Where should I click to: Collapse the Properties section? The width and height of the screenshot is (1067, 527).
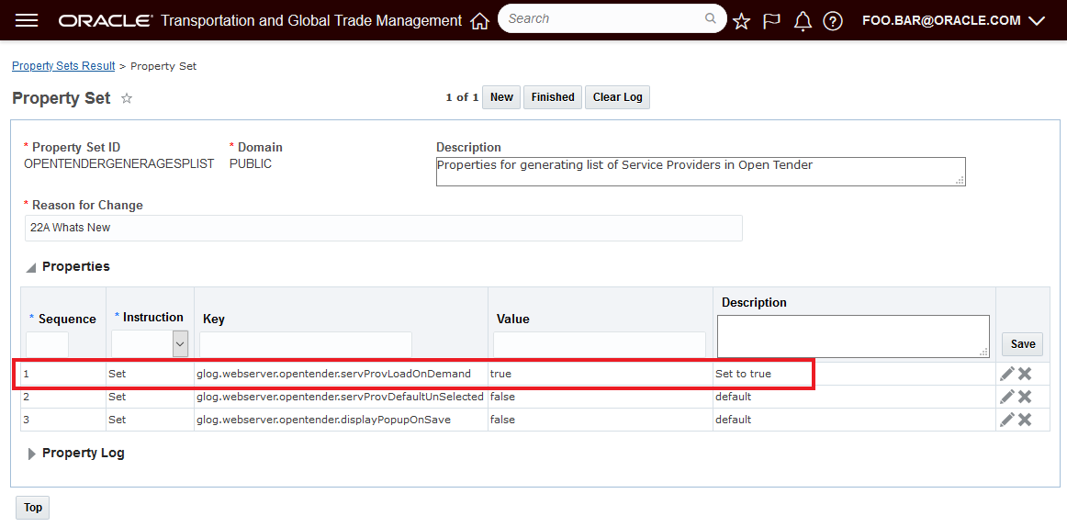coord(31,267)
